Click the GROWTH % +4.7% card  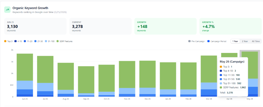tap(231, 26)
